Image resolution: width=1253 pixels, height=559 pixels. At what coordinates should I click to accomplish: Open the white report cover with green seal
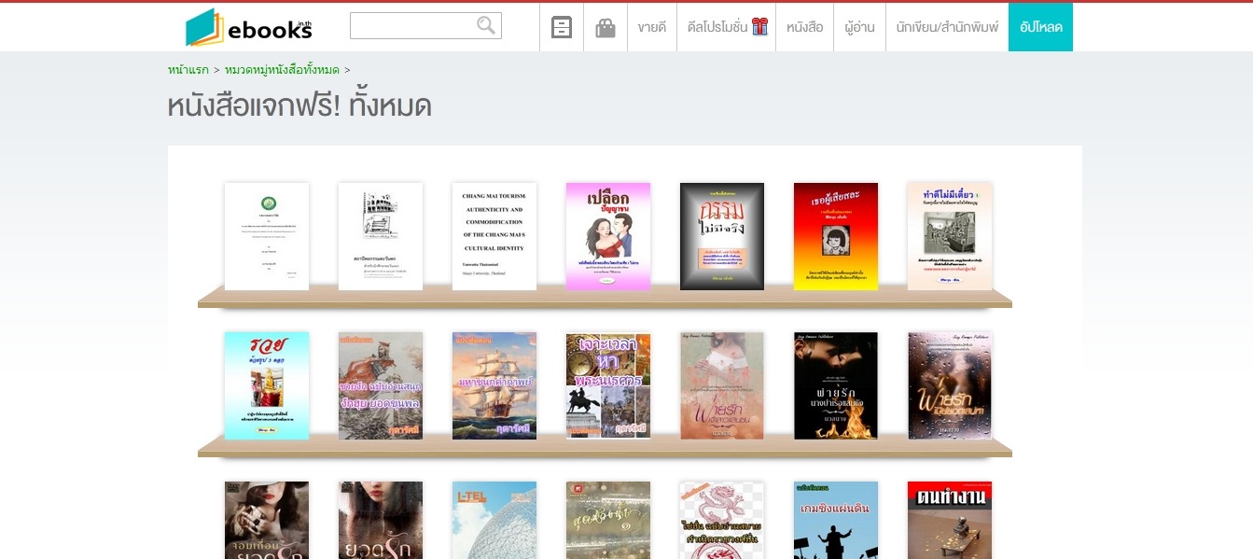click(x=267, y=236)
